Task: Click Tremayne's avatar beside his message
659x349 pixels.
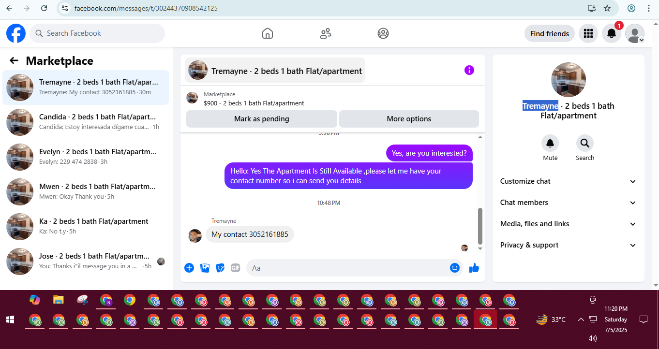Action: coord(195,236)
